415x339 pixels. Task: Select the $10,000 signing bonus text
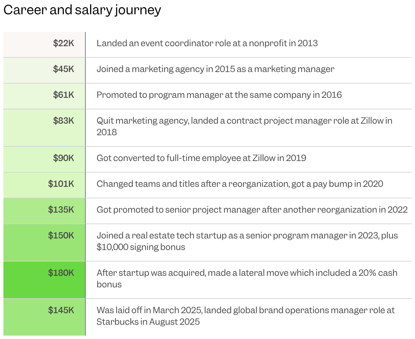tap(141, 247)
